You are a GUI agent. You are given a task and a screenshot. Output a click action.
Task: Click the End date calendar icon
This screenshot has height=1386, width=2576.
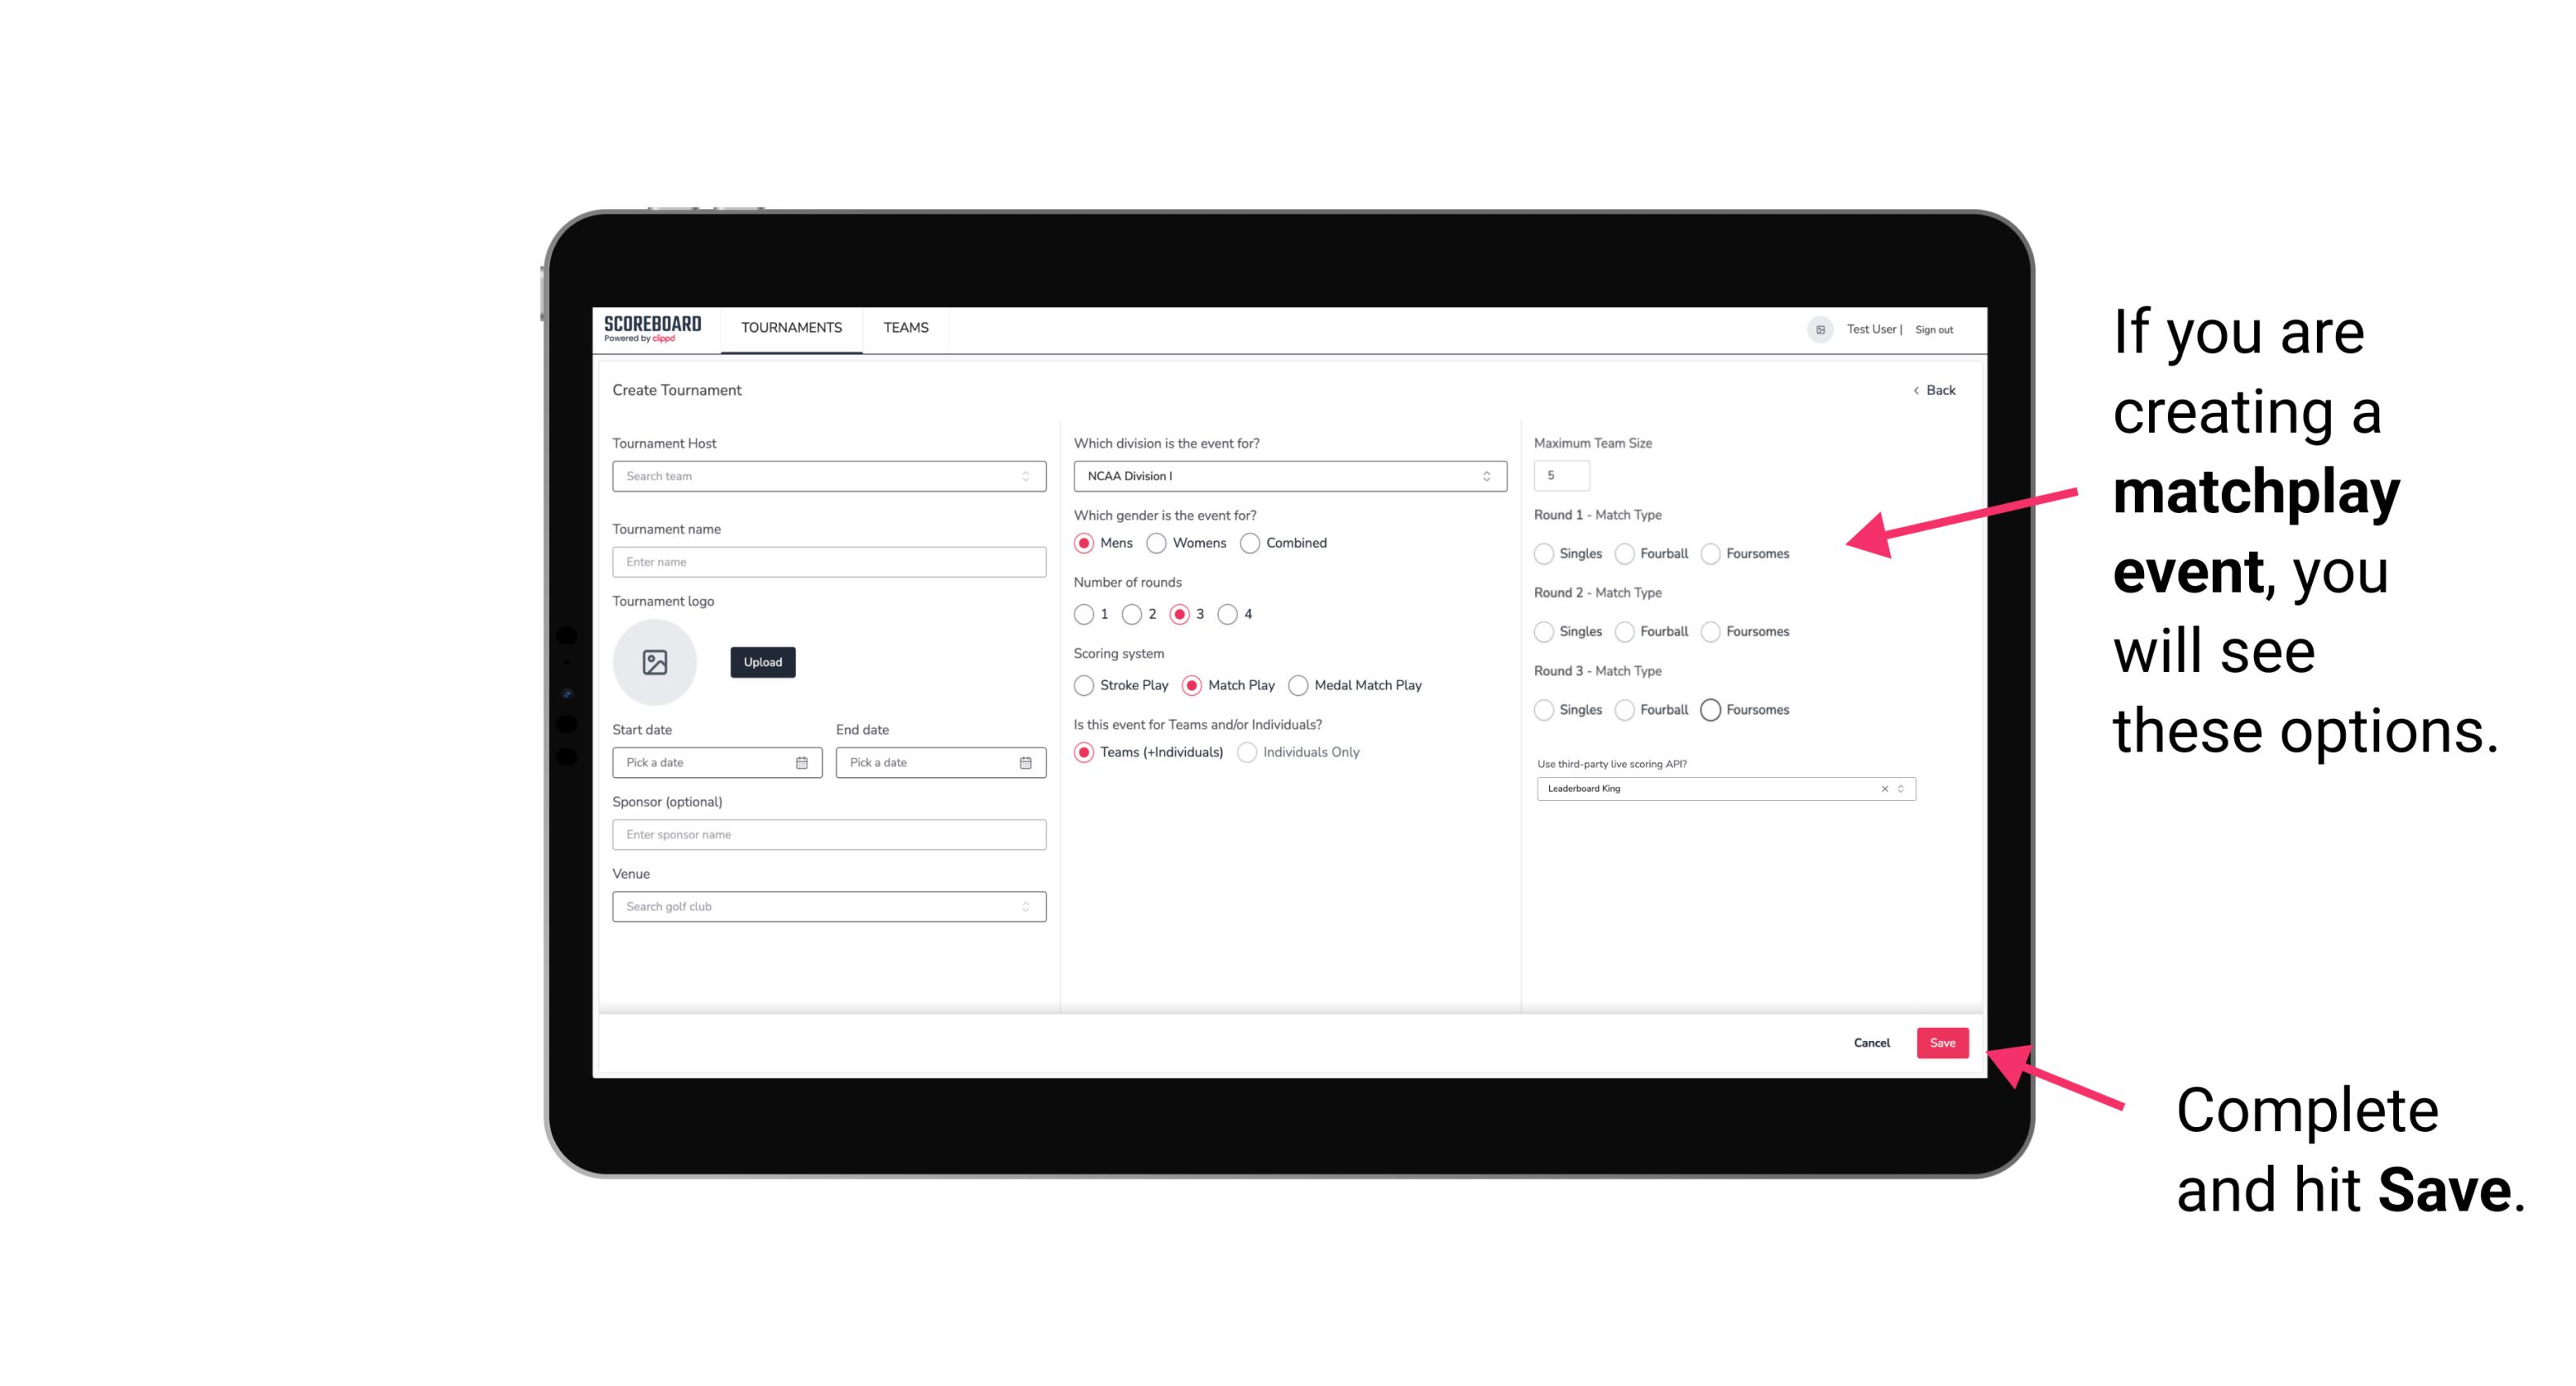(1024, 761)
